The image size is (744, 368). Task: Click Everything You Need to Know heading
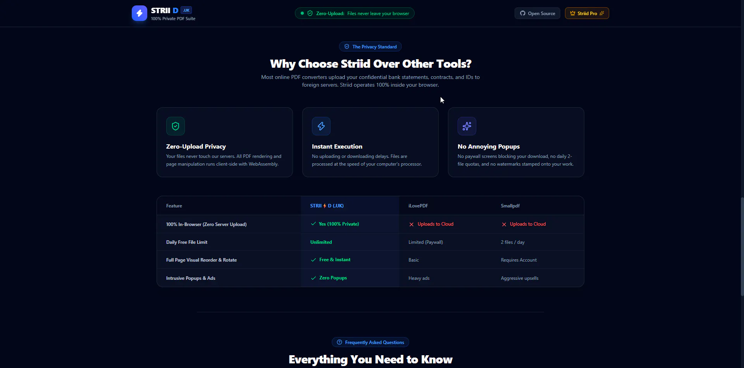point(370,359)
